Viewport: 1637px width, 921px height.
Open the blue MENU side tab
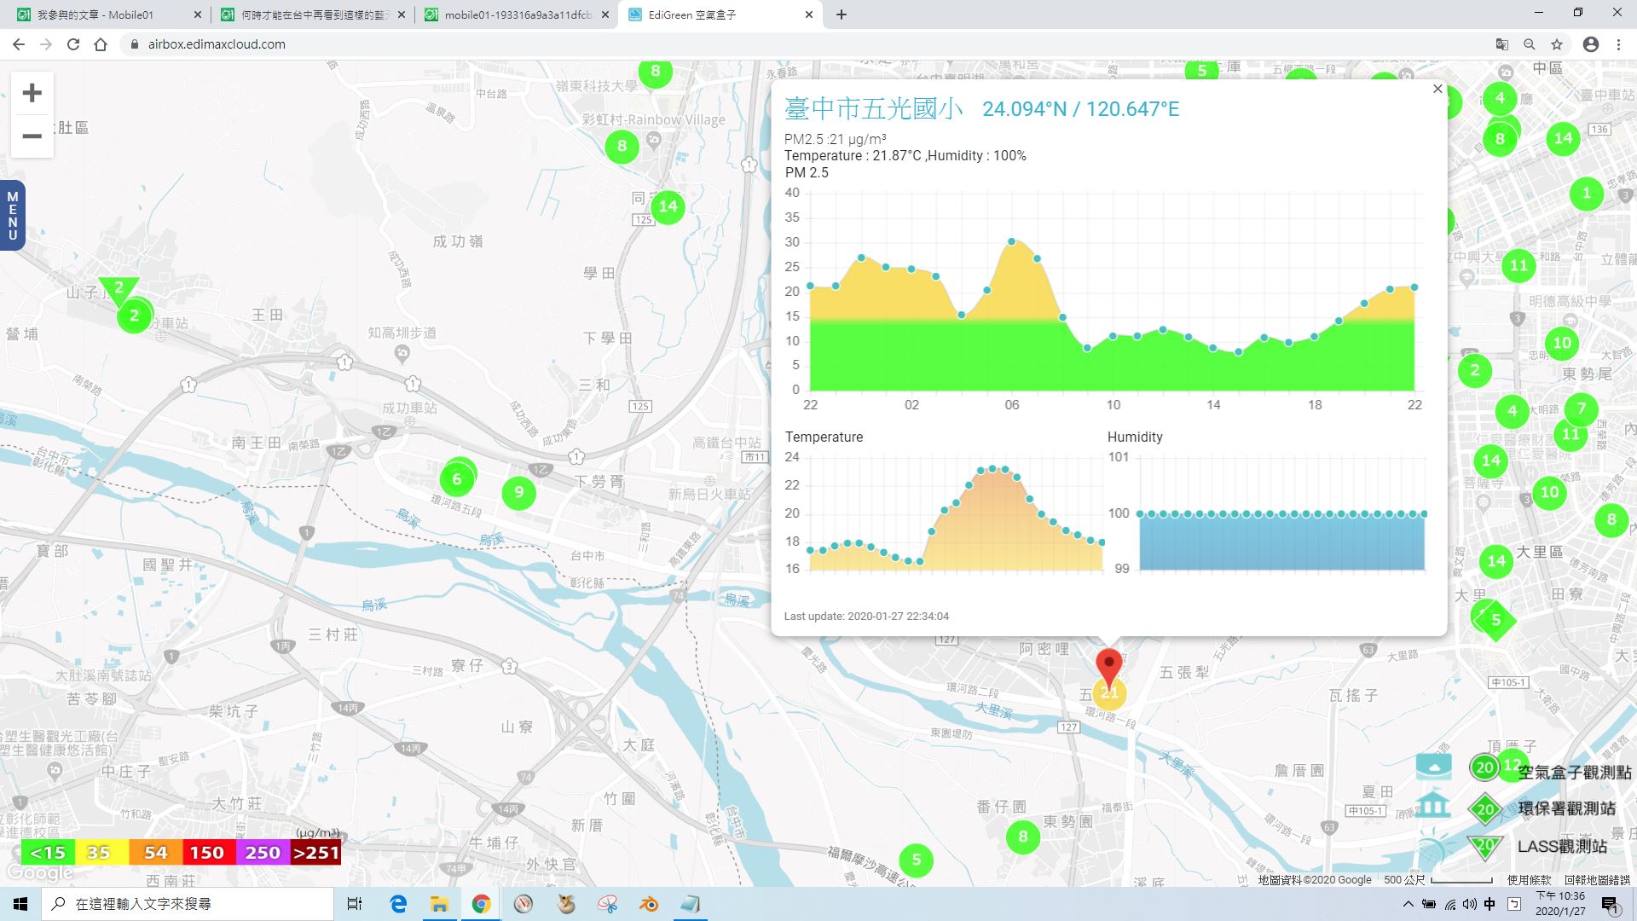click(12, 216)
